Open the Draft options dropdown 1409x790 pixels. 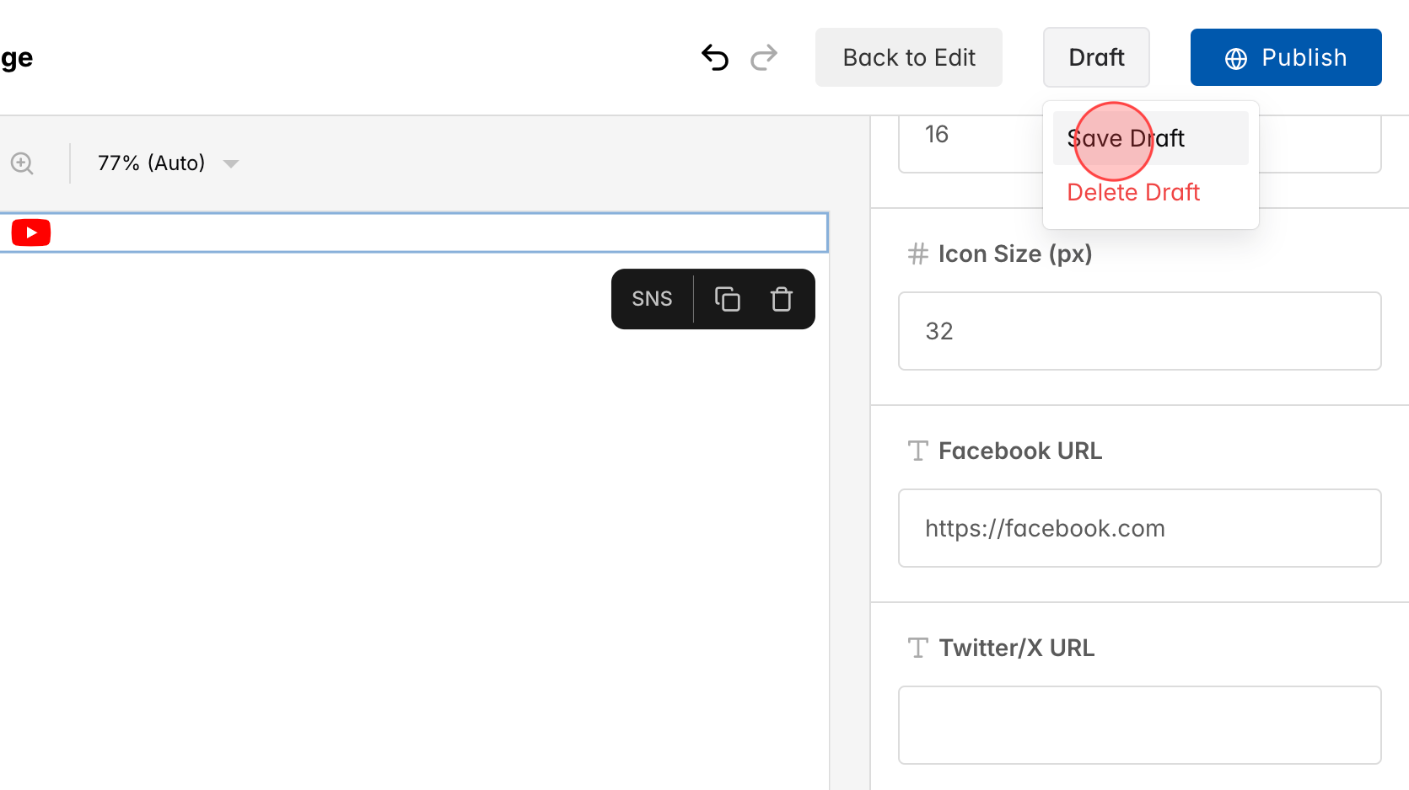coord(1096,57)
